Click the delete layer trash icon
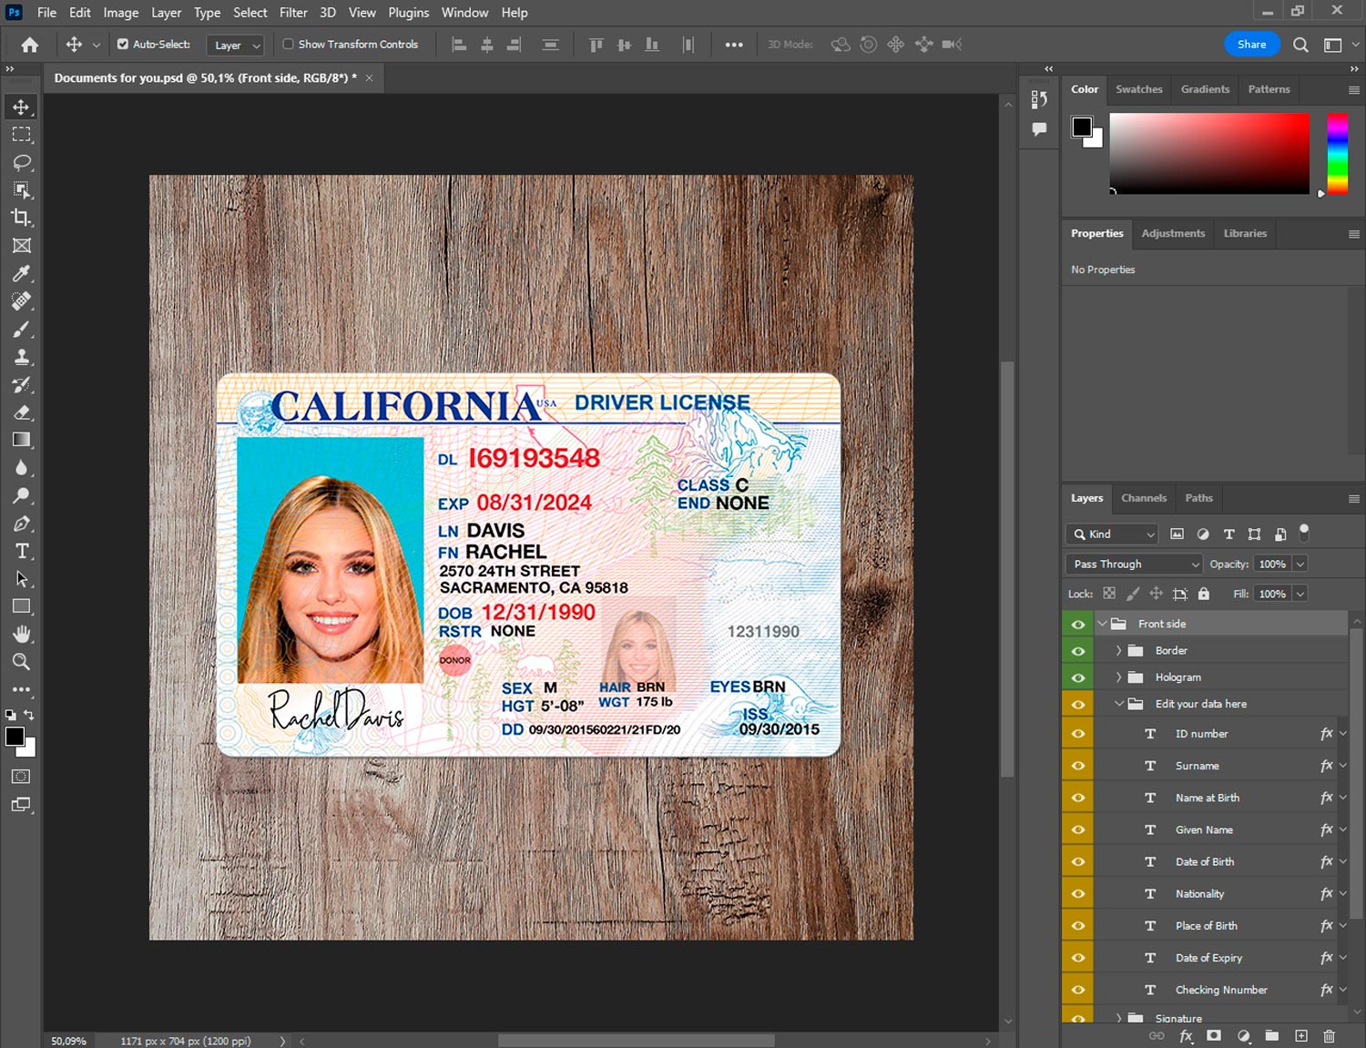This screenshot has width=1366, height=1048. click(1329, 1036)
